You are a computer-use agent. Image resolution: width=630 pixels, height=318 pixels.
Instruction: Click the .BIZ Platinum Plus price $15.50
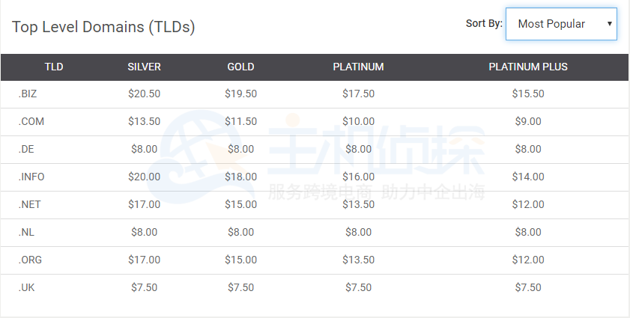(527, 94)
